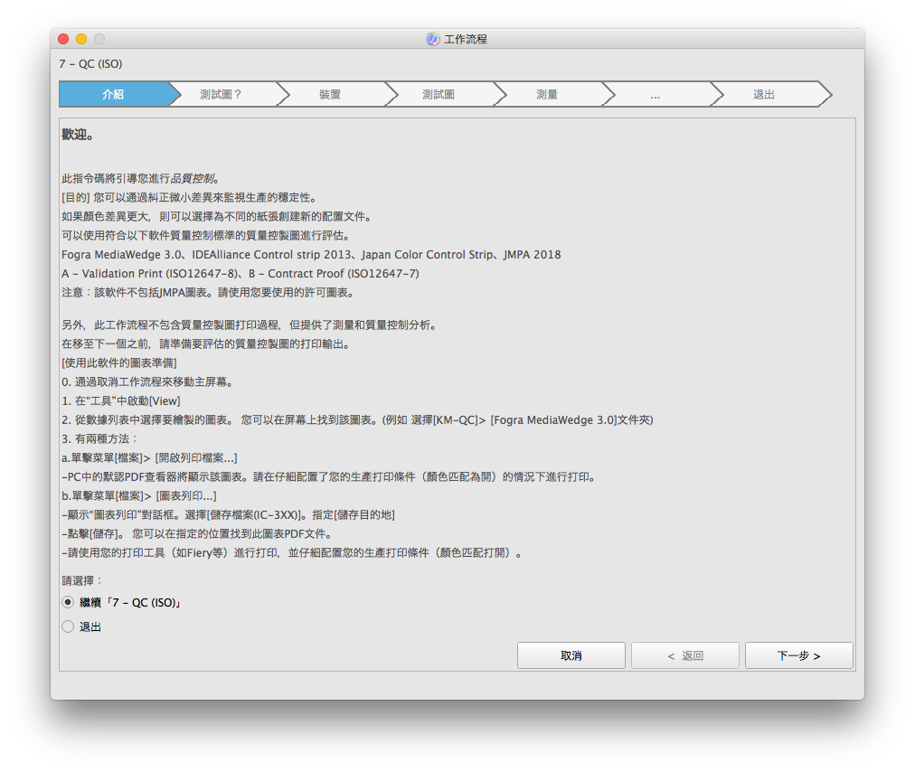Click the line "1. 在"工具"中啟動[View]"
The image size is (915, 772).
pos(121,400)
